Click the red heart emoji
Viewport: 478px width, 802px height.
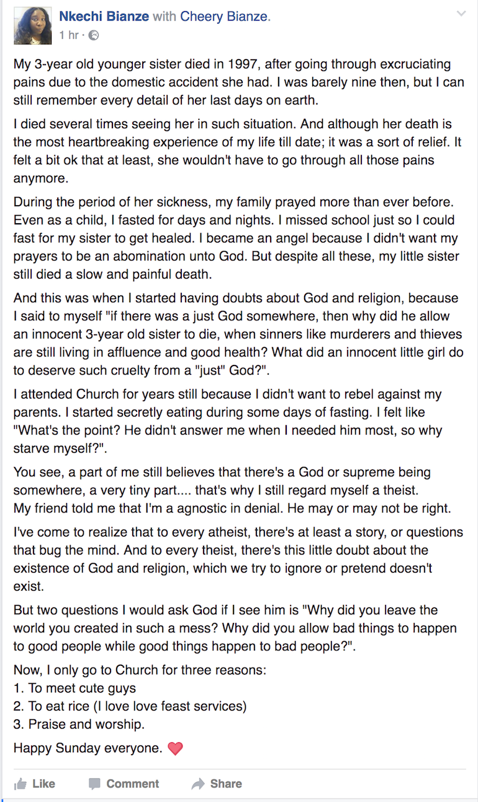coord(176,749)
